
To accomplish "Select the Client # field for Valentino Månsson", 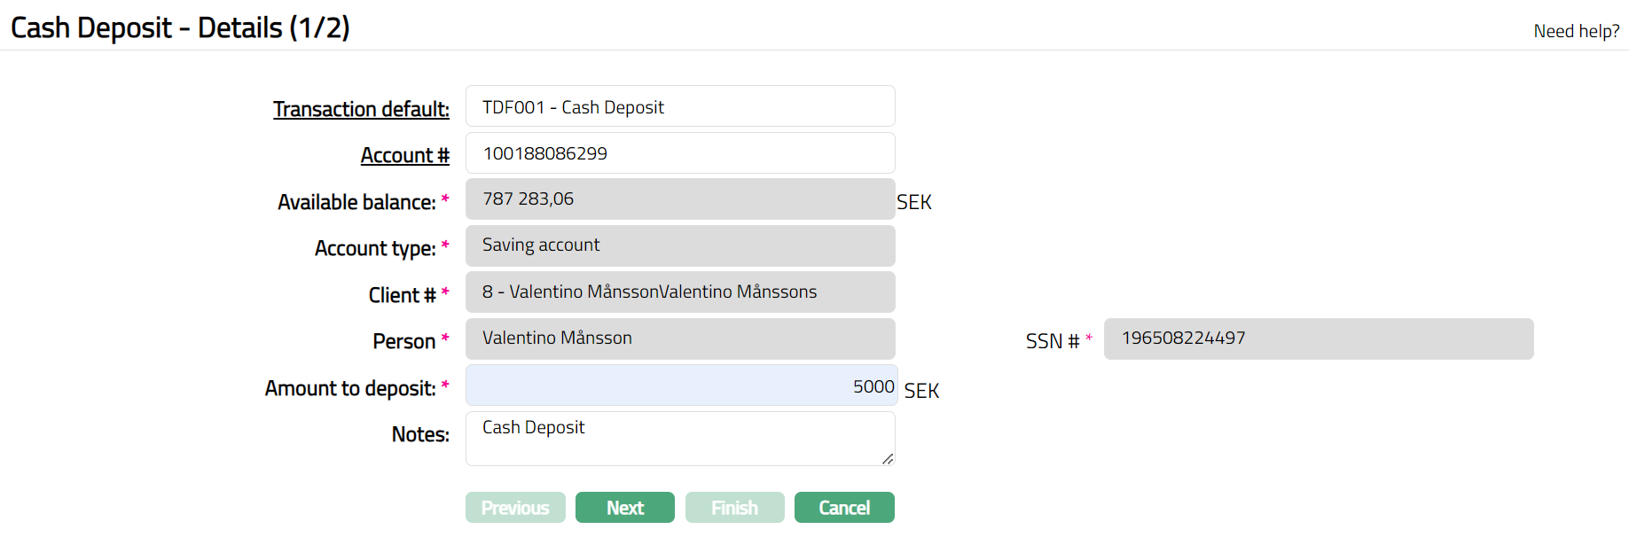I will click(x=679, y=292).
